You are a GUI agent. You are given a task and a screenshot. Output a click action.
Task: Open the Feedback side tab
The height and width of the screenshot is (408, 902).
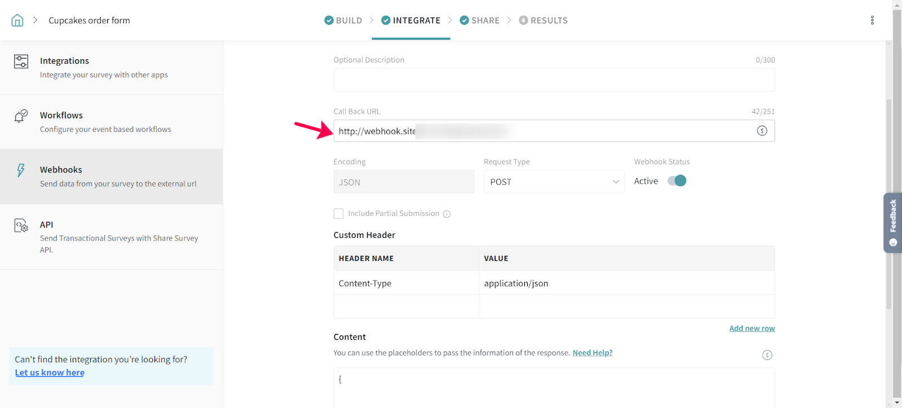pyautogui.click(x=892, y=223)
